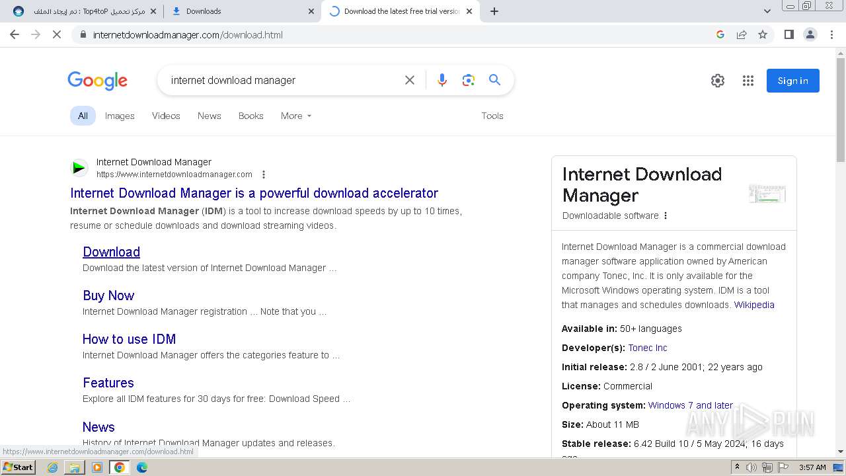
Task: Open the Windows Start menu
Action: click(x=19, y=467)
